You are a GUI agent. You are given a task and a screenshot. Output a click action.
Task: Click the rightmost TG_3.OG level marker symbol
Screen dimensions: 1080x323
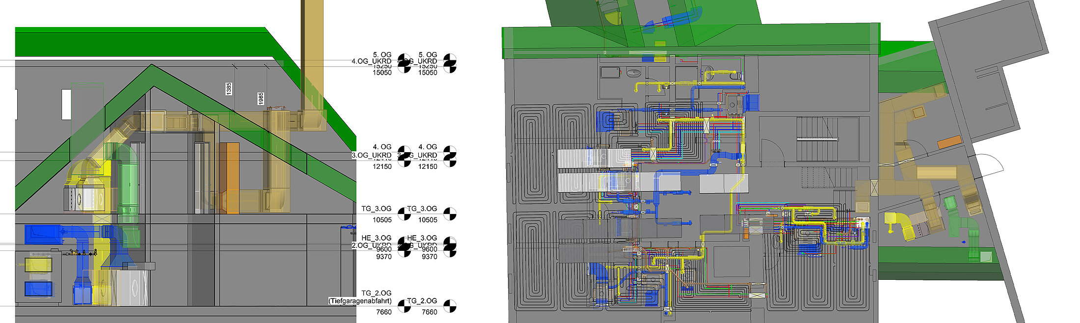tap(450, 214)
